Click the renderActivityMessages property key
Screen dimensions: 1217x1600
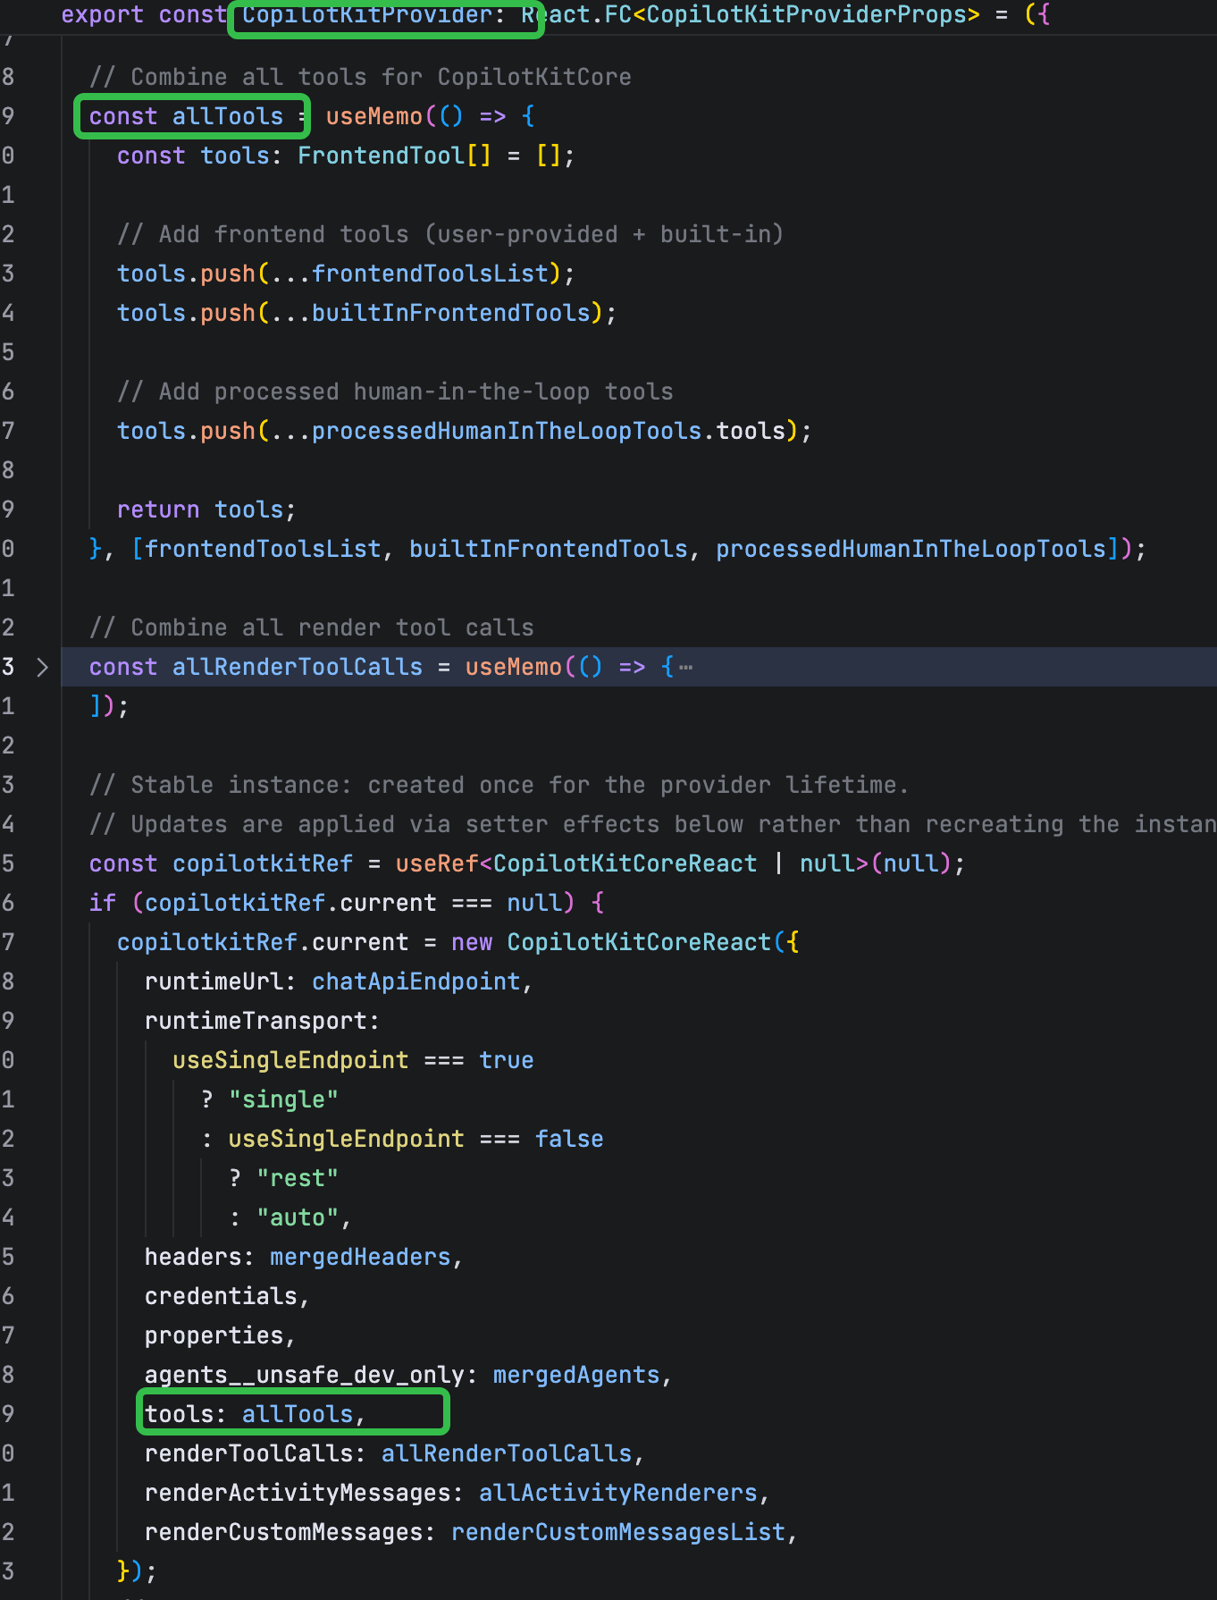point(298,1493)
